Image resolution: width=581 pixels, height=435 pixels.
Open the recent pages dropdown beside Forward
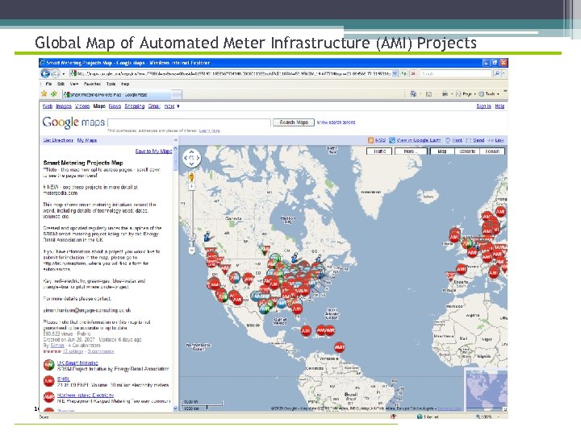coord(64,74)
